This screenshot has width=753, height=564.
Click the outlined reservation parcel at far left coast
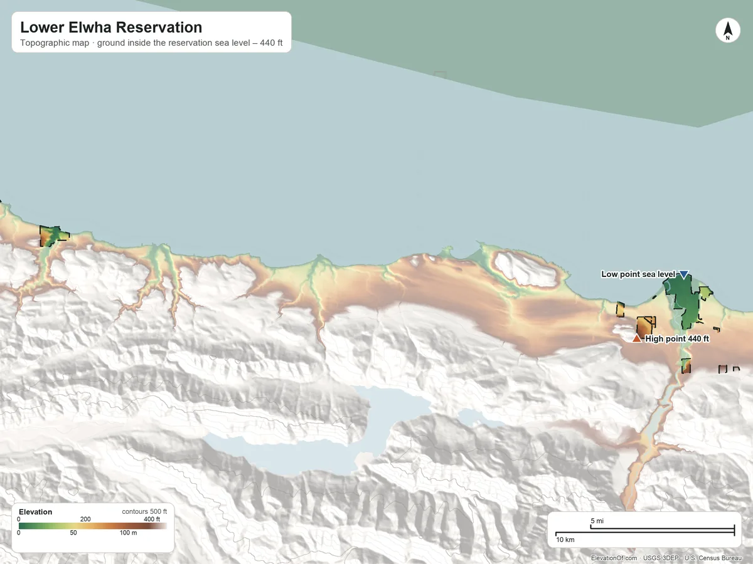click(x=53, y=236)
